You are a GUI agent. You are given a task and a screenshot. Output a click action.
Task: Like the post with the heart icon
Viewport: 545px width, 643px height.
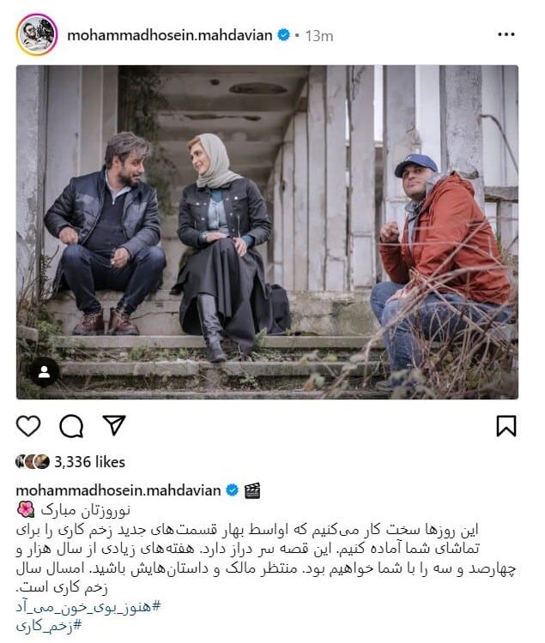coord(28,425)
